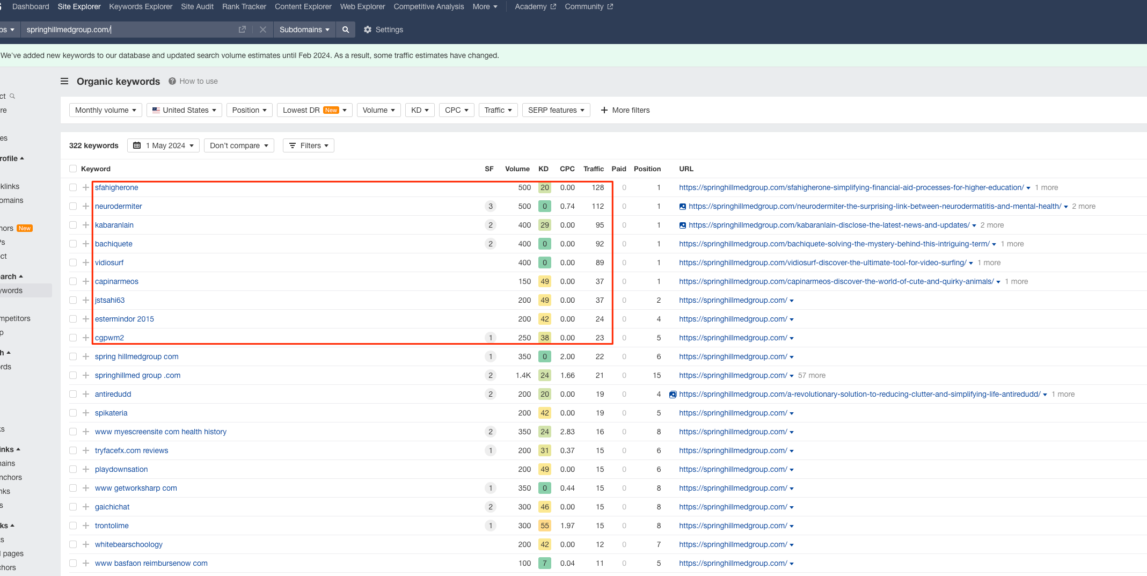This screenshot has height=576, width=1147.
Task: Click the 57 more URLs link
Action: [812, 375]
